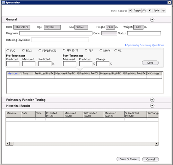This screenshot has width=173, height=165.
Task: Click the Cancel button
Action: click(x=151, y=159)
